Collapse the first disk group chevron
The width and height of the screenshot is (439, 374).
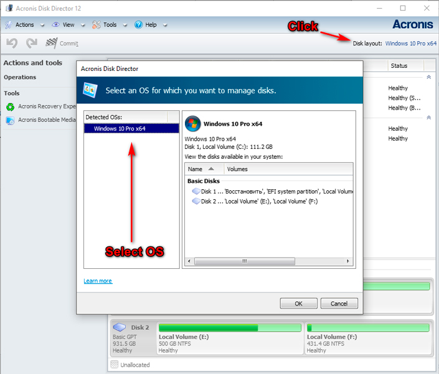pos(428,77)
